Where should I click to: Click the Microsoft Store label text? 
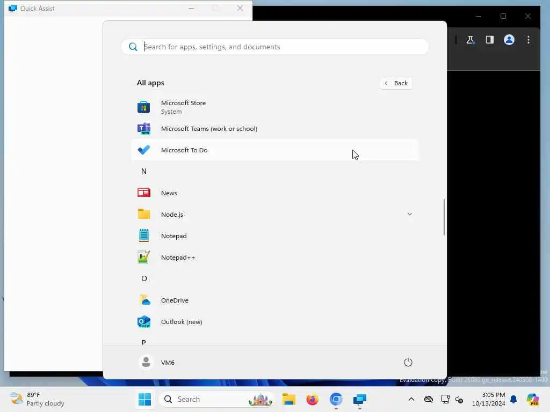184,103
